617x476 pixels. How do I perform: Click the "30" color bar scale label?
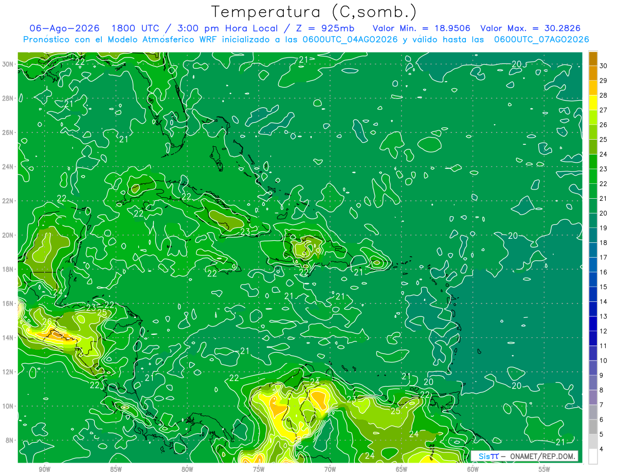click(603, 66)
